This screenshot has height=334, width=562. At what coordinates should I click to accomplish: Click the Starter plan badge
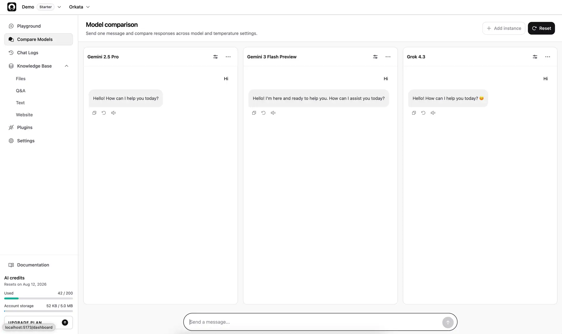coord(46,7)
